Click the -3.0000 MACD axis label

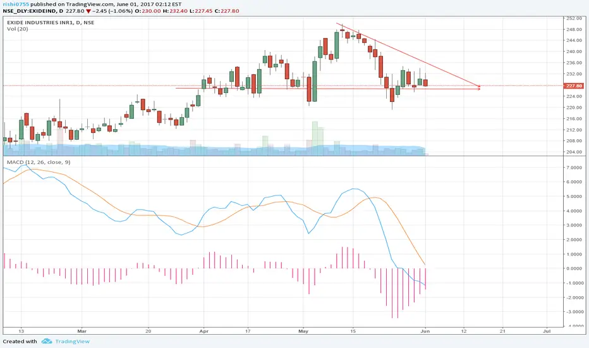[x=574, y=312]
